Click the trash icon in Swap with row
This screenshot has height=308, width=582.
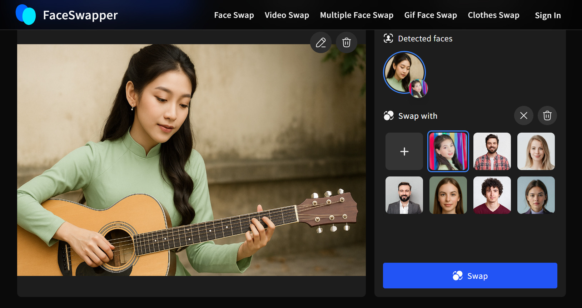tap(547, 115)
